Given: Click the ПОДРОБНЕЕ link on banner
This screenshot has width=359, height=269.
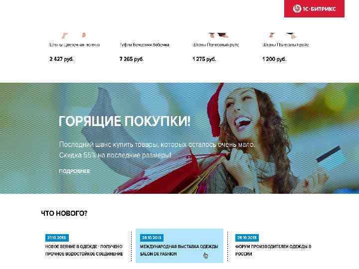Looking at the screenshot, I should tap(75, 171).
